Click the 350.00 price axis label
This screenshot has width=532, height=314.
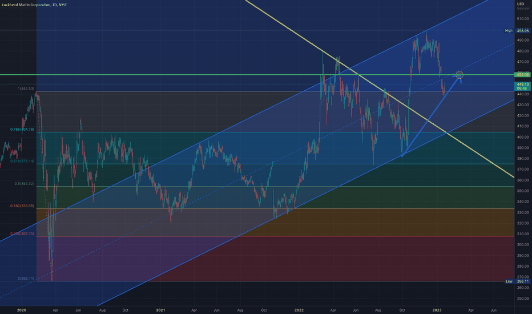523,191
